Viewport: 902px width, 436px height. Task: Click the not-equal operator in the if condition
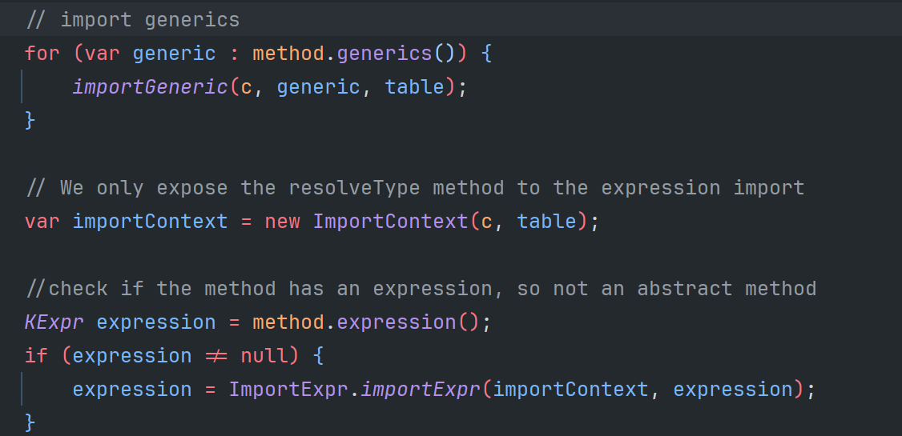tap(215, 356)
